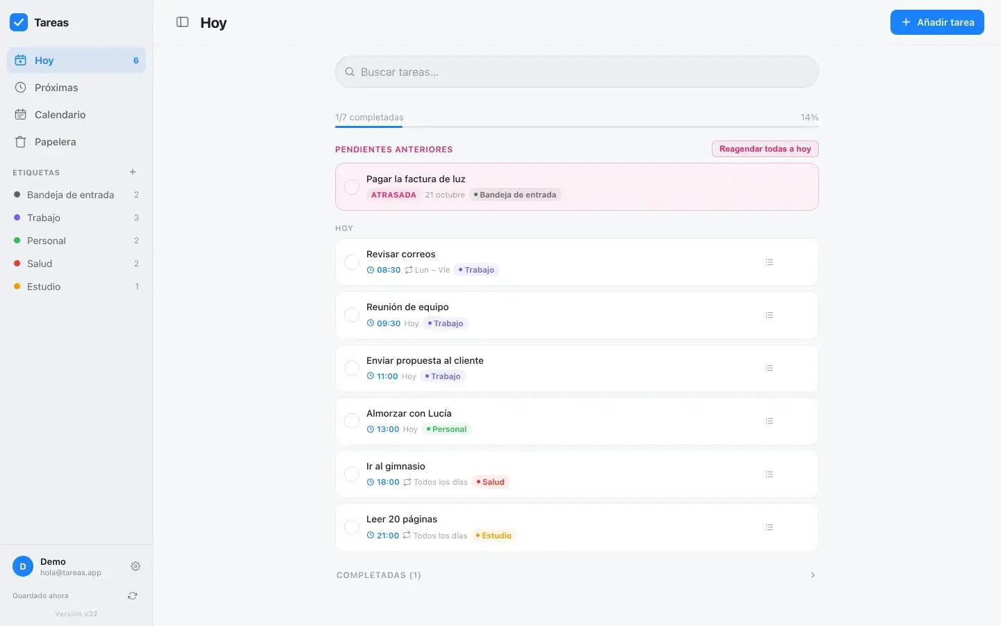Mark Revisar correos as complete

coord(352,262)
